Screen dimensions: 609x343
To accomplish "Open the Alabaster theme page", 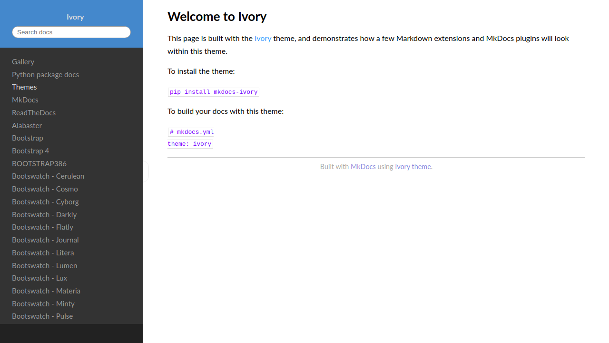I will coord(27,125).
